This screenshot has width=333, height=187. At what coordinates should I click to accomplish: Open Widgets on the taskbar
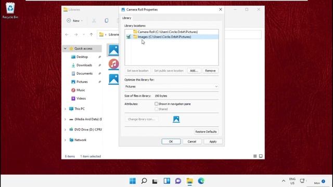tap(166, 181)
